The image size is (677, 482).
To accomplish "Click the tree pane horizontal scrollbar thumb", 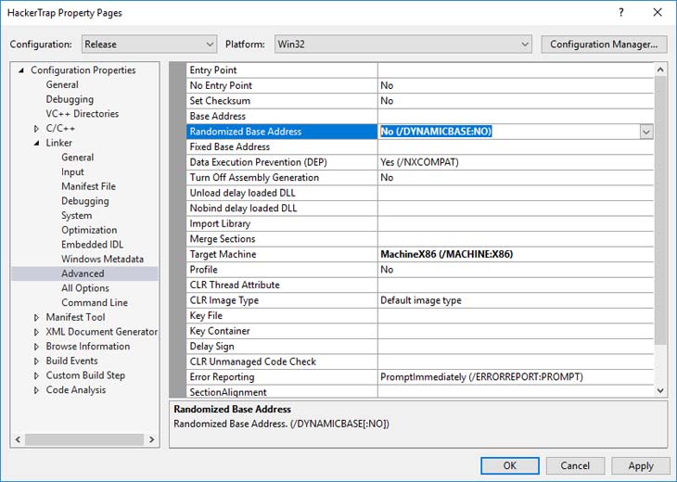I will pyautogui.click(x=84, y=439).
